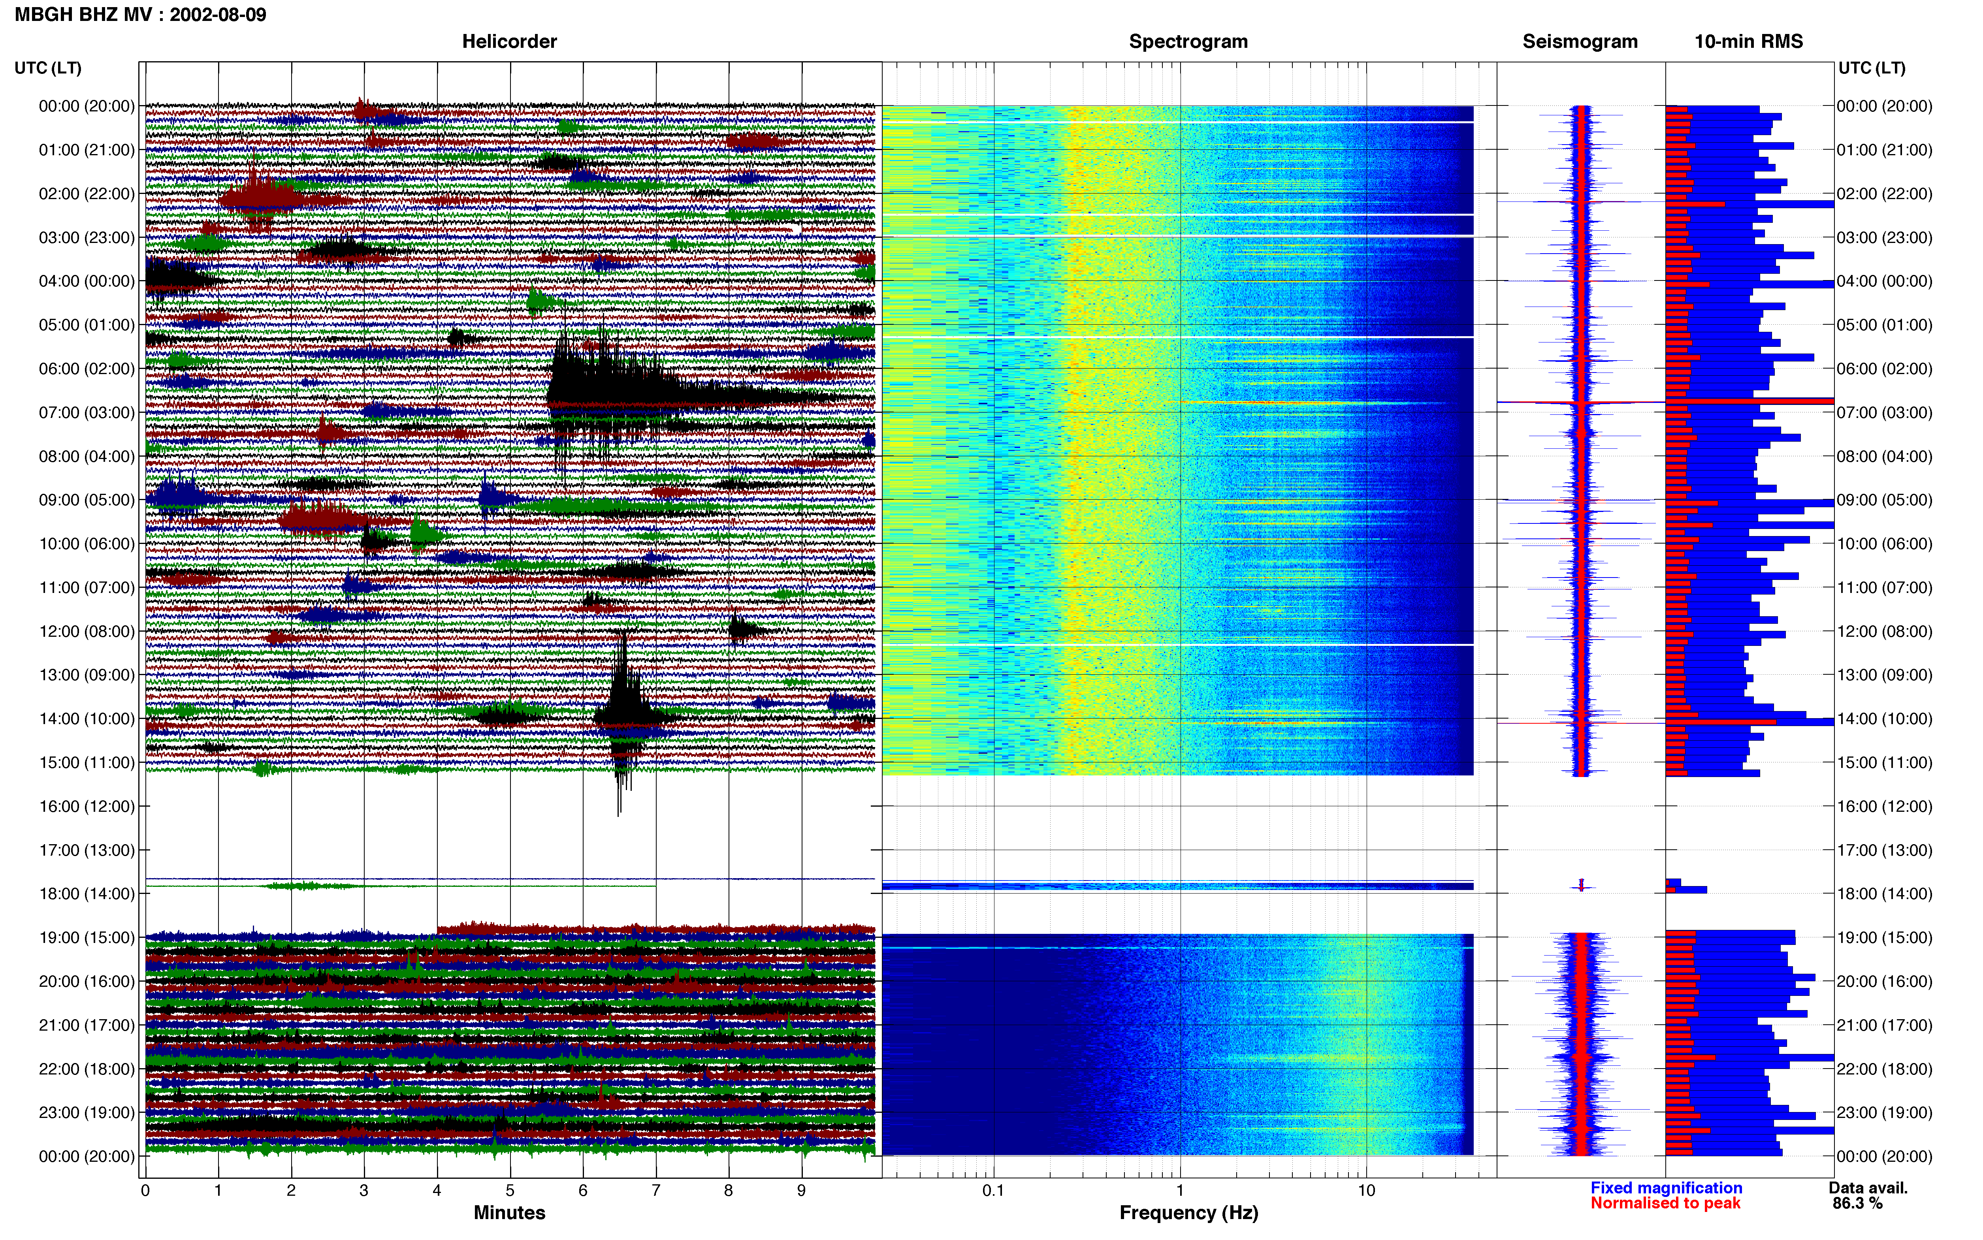Click the left '14:00 (10:00)' time label
This screenshot has height=1240, width=1983.
pyautogui.click(x=87, y=719)
